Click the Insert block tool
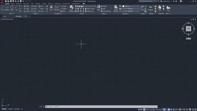Screen dimensions: 197x111 [98, 8]
